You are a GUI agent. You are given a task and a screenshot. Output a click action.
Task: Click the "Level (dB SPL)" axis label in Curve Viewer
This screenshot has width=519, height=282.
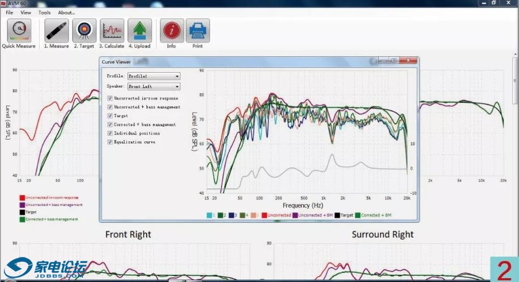point(195,131)
